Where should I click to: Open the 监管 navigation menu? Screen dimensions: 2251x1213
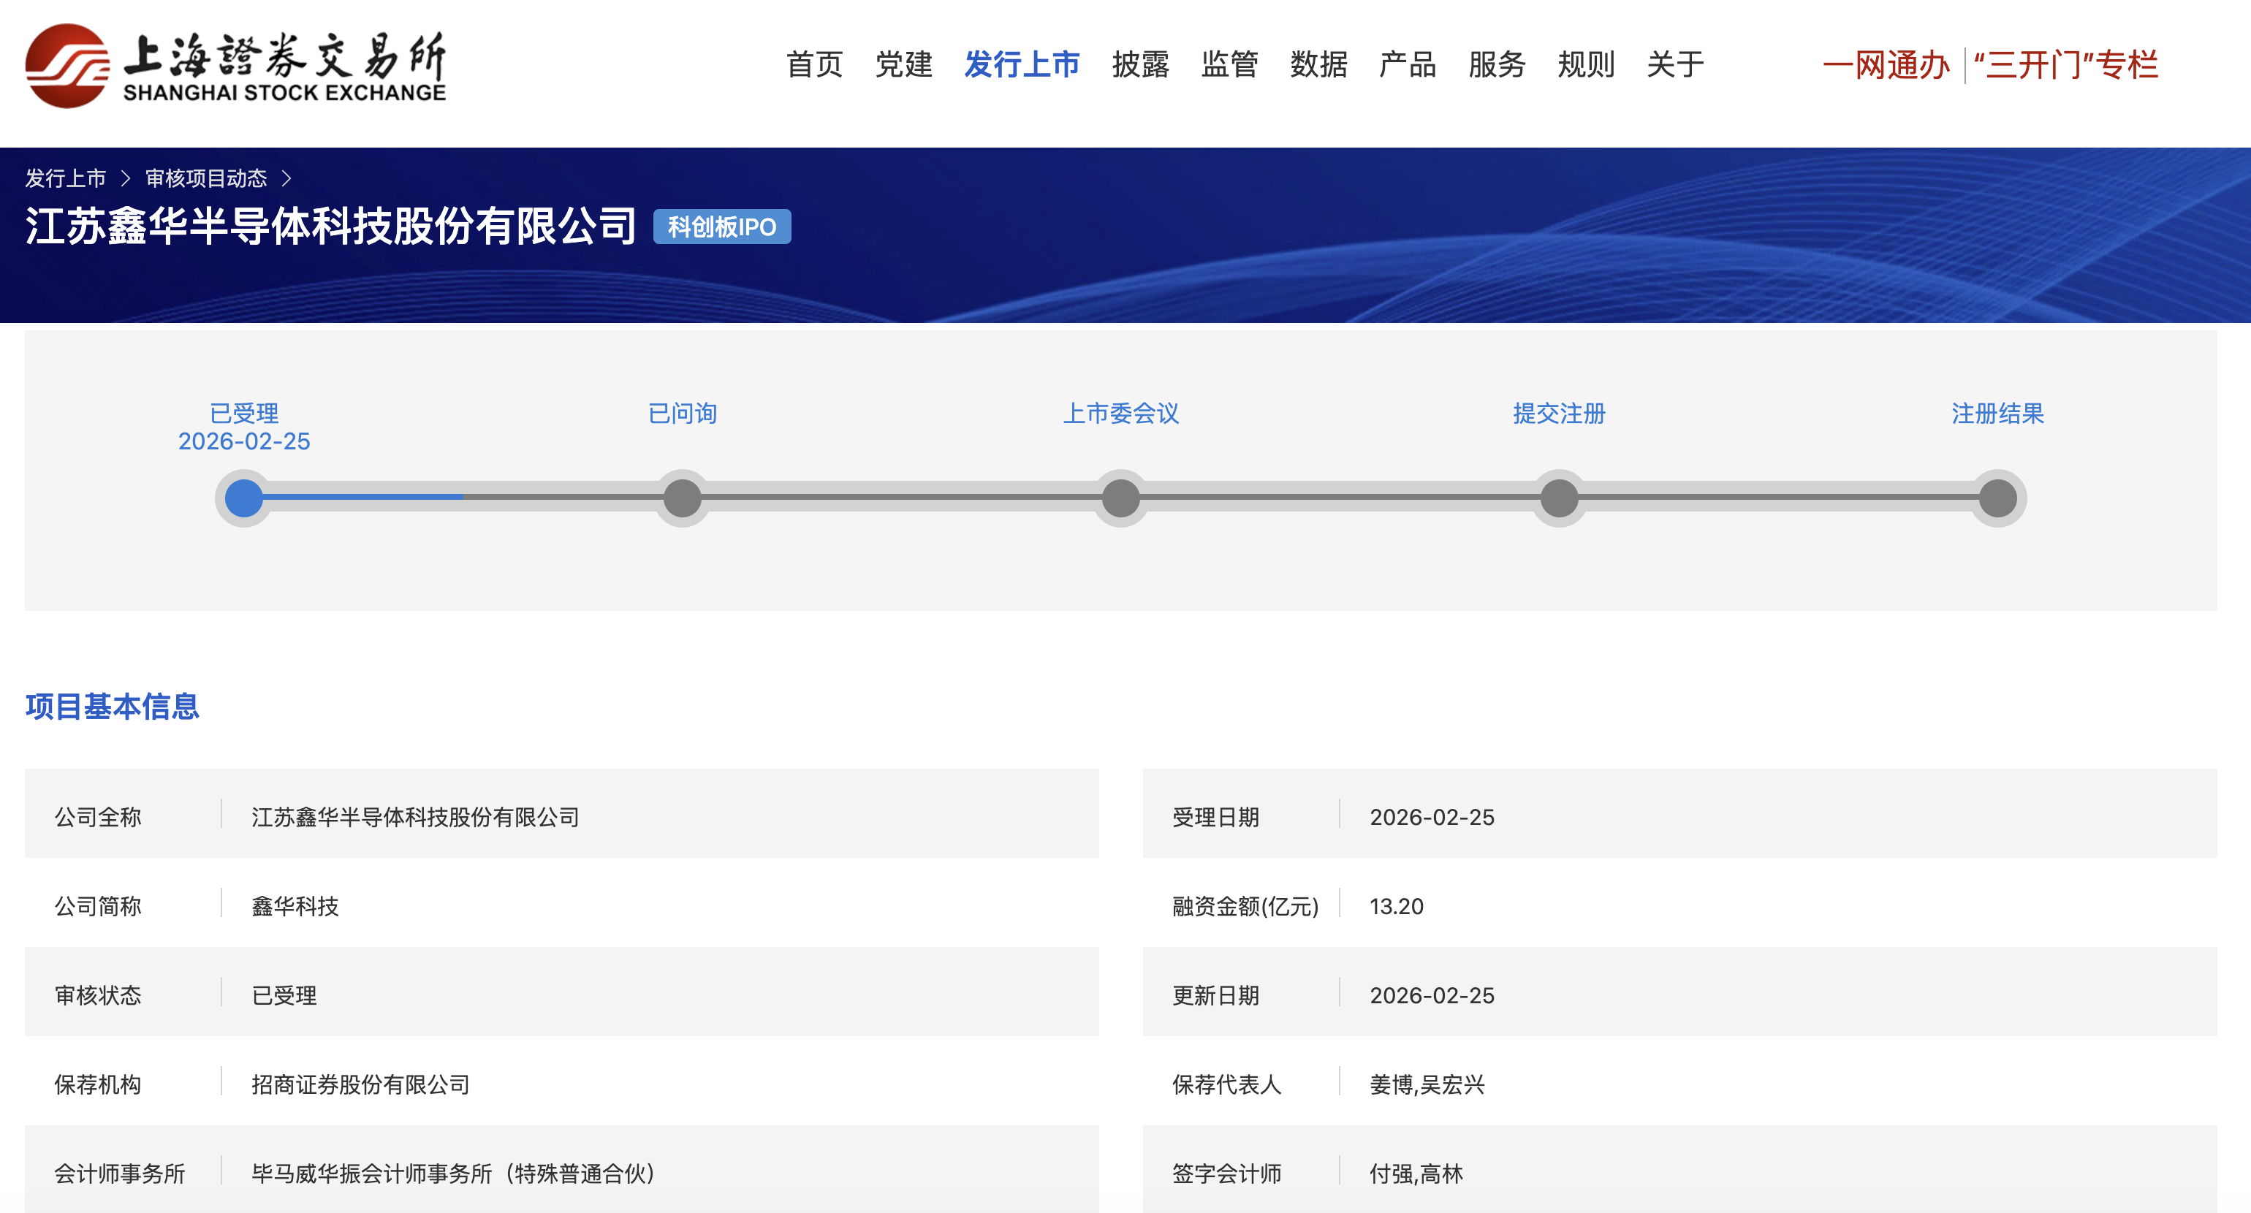(1229, 65)
